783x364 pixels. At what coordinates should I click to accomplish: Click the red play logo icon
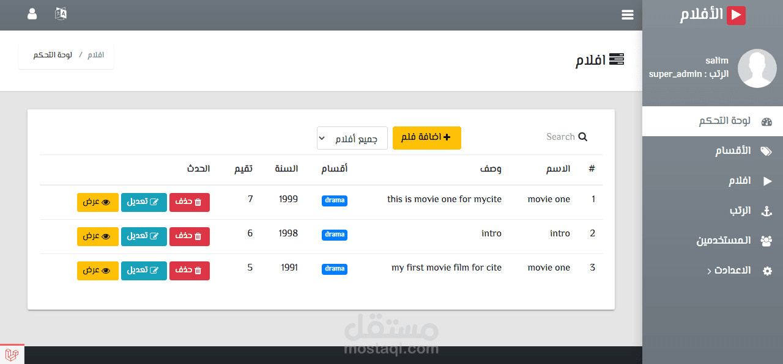[x=736, y=15]
